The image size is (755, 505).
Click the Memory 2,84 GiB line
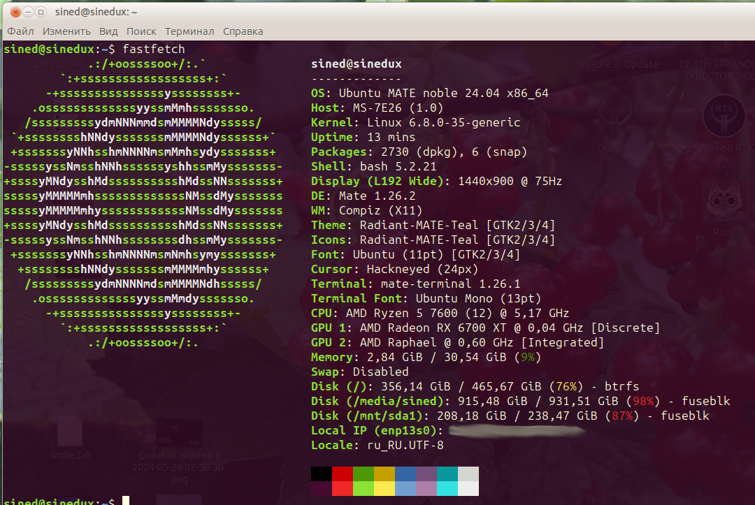point(426,358)
